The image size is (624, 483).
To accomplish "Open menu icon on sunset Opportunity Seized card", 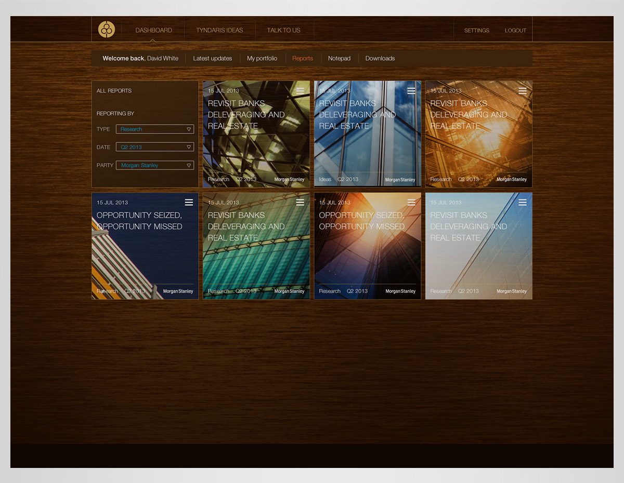I will (x=411, y=203).
